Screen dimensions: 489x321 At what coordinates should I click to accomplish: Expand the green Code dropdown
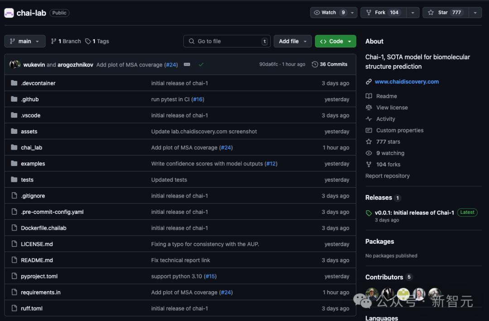coord(335,41)
